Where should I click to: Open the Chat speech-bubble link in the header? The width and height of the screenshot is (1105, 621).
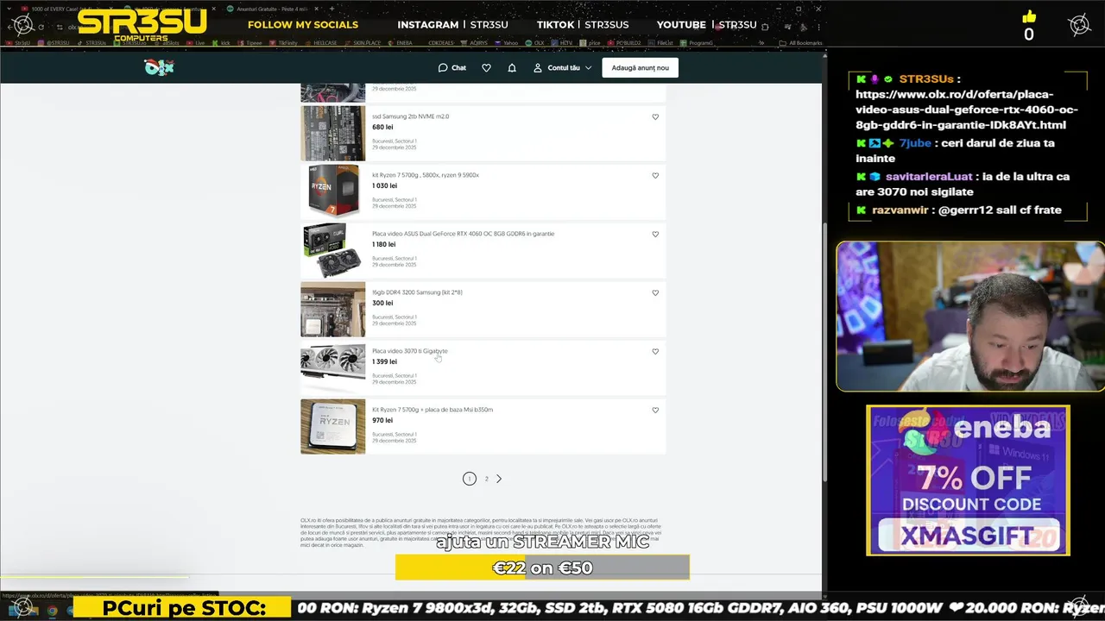(452, 67)
